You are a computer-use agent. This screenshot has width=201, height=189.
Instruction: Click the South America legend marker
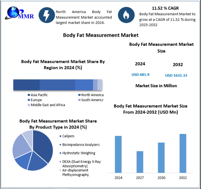pyautogui.click(x=79, y=100)
